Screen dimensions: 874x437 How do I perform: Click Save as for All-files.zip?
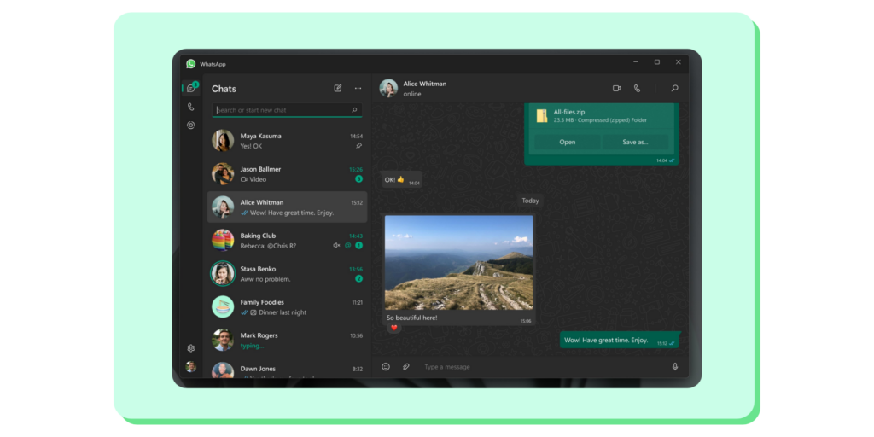tap(635, 143)
